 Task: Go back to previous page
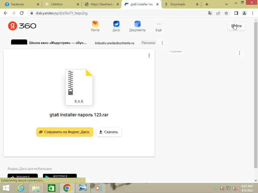[x=6, y=13]
